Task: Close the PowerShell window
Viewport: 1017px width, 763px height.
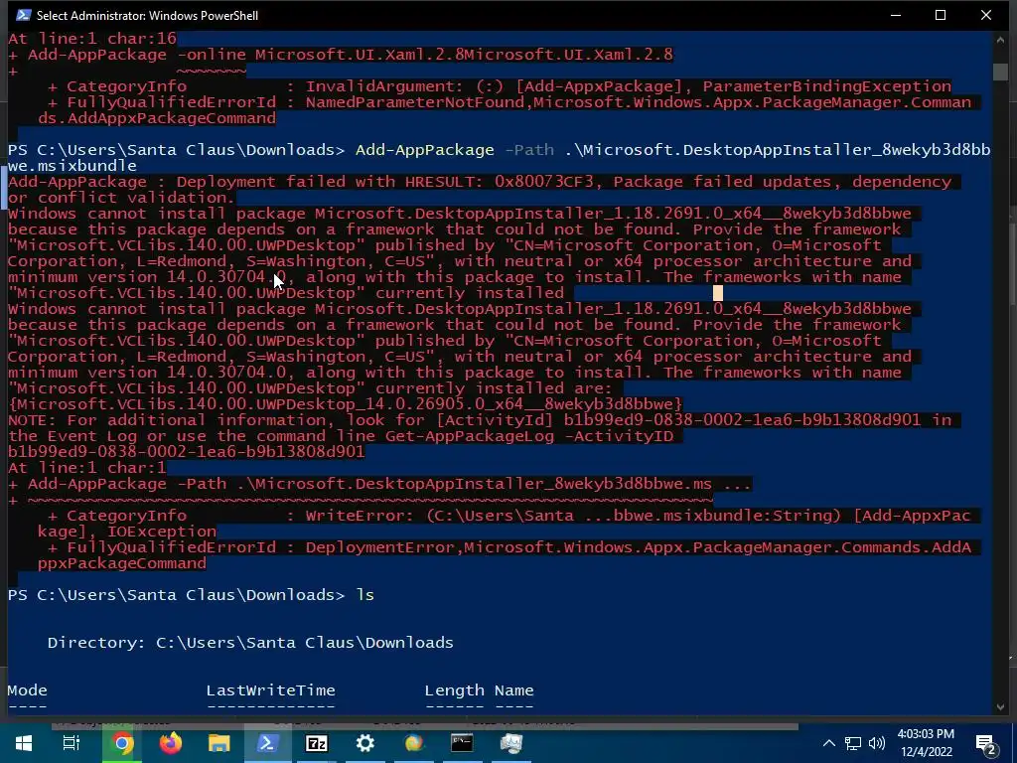Action: click(x=986, y=15)
